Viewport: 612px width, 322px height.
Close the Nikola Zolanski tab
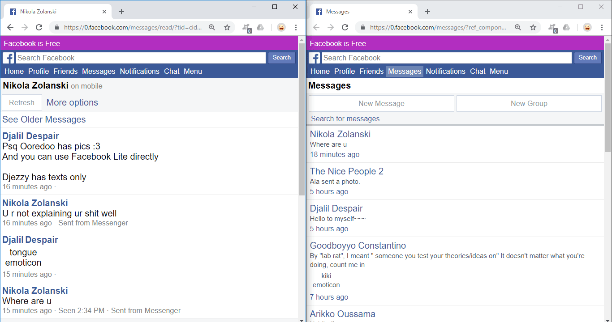click(x=105, y=12)
